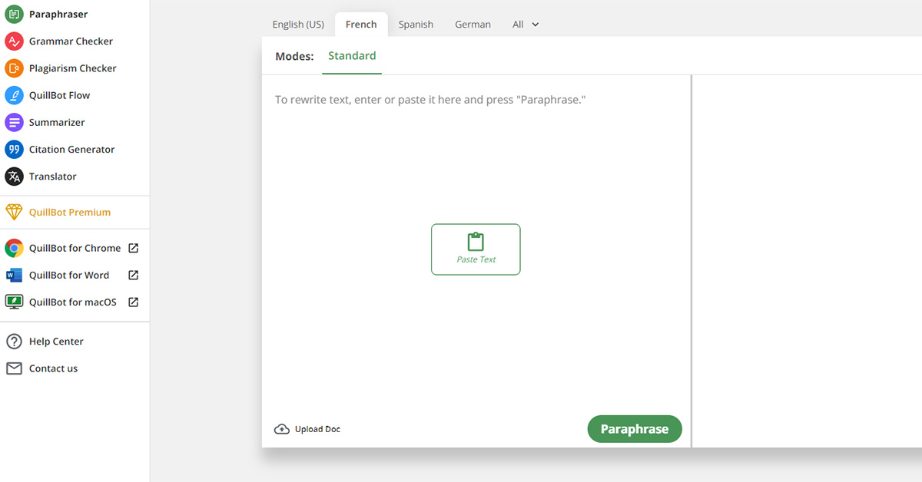Click the Paraphraser sidebar icon
The height and width of the screenshot is (482, 922).
pyautogui.click(x=14, y=15)
